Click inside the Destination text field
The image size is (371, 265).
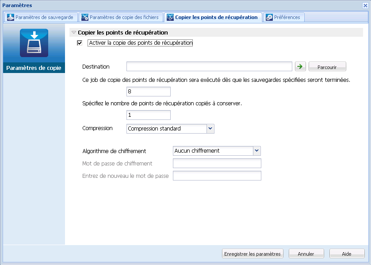[209, 66]
